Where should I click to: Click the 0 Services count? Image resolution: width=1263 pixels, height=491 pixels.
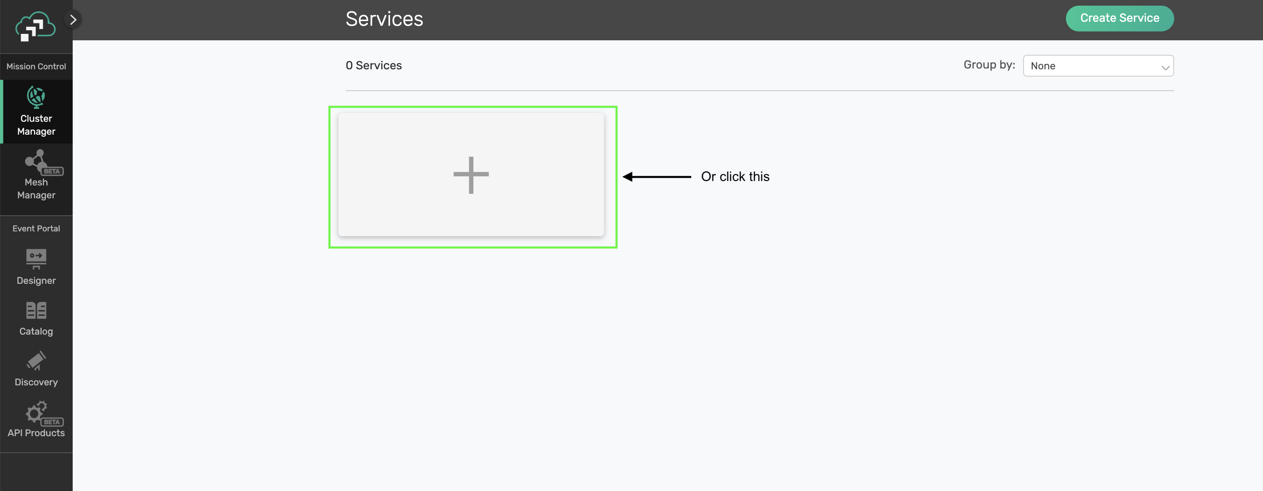point(373,65)
